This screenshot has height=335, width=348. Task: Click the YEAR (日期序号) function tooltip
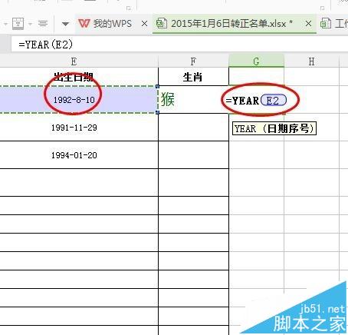pyautogui.click(x=274, y=128)
